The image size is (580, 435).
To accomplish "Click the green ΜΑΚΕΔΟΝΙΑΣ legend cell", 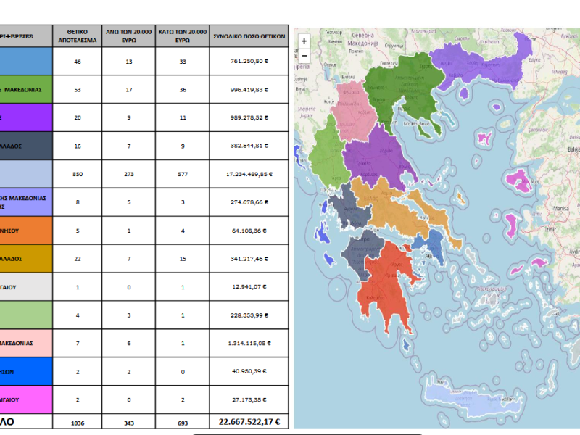I will (x=26, y=90).
